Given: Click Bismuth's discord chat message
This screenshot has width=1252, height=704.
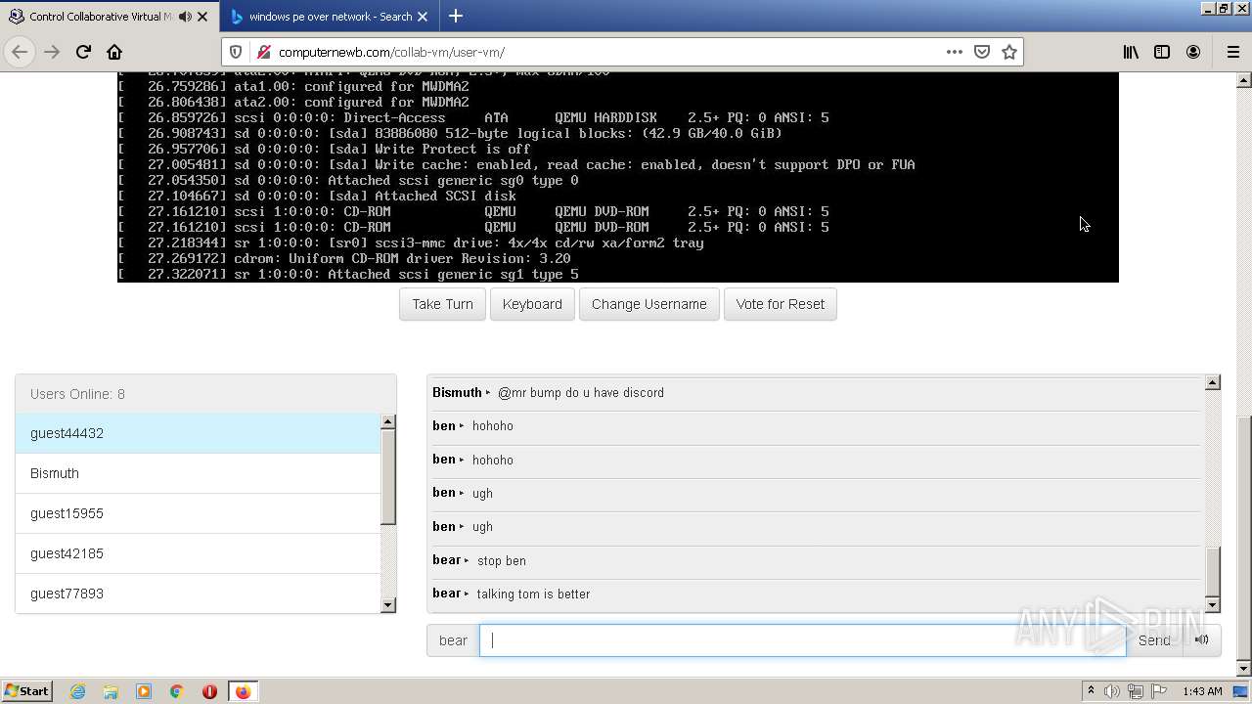Looking at the screenshot, I should click(581, 393).
